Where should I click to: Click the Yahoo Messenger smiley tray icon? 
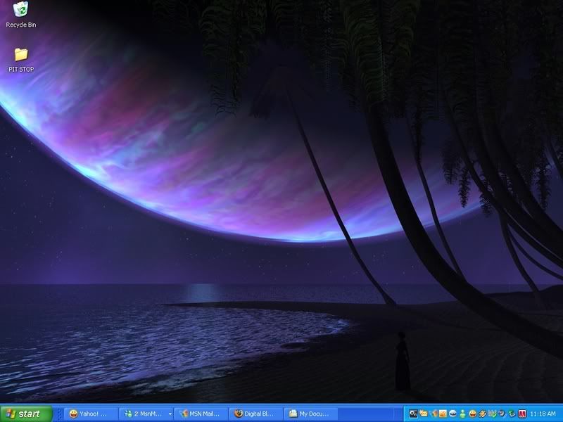[x=473, y=414]
